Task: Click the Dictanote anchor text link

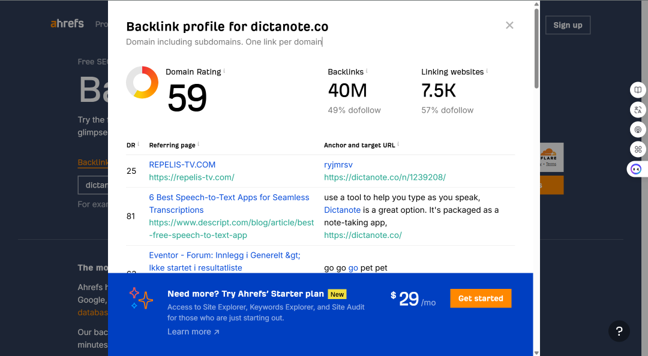Action: pyautogui.click(x=342, y=210)
